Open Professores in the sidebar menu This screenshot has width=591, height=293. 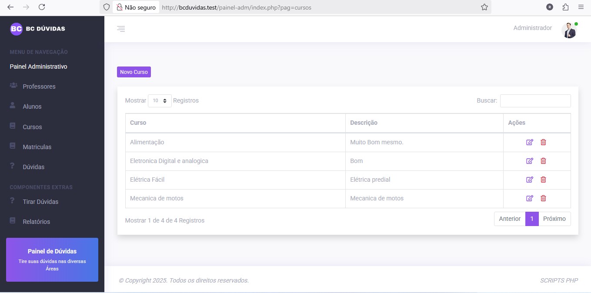[39, 87]
